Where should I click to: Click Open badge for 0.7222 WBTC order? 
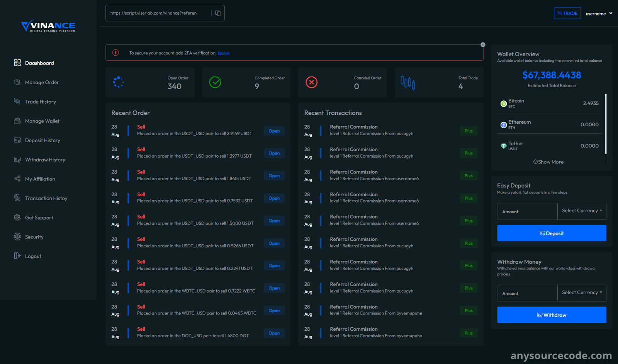click(274, 288)
